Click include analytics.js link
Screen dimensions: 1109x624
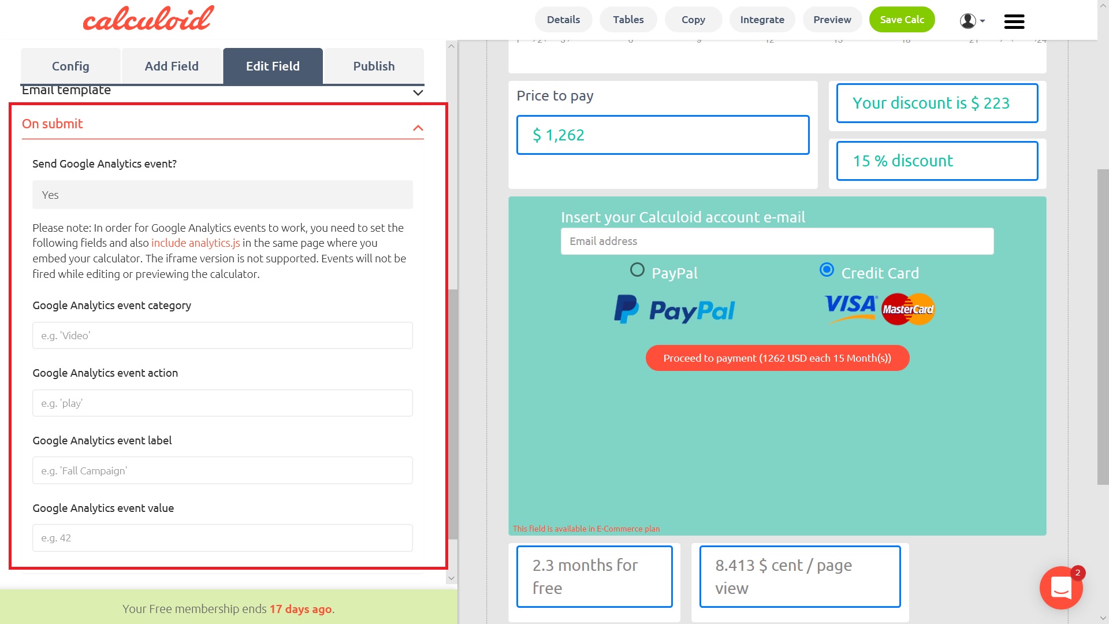pyautogui.click(x=195, y=243)
